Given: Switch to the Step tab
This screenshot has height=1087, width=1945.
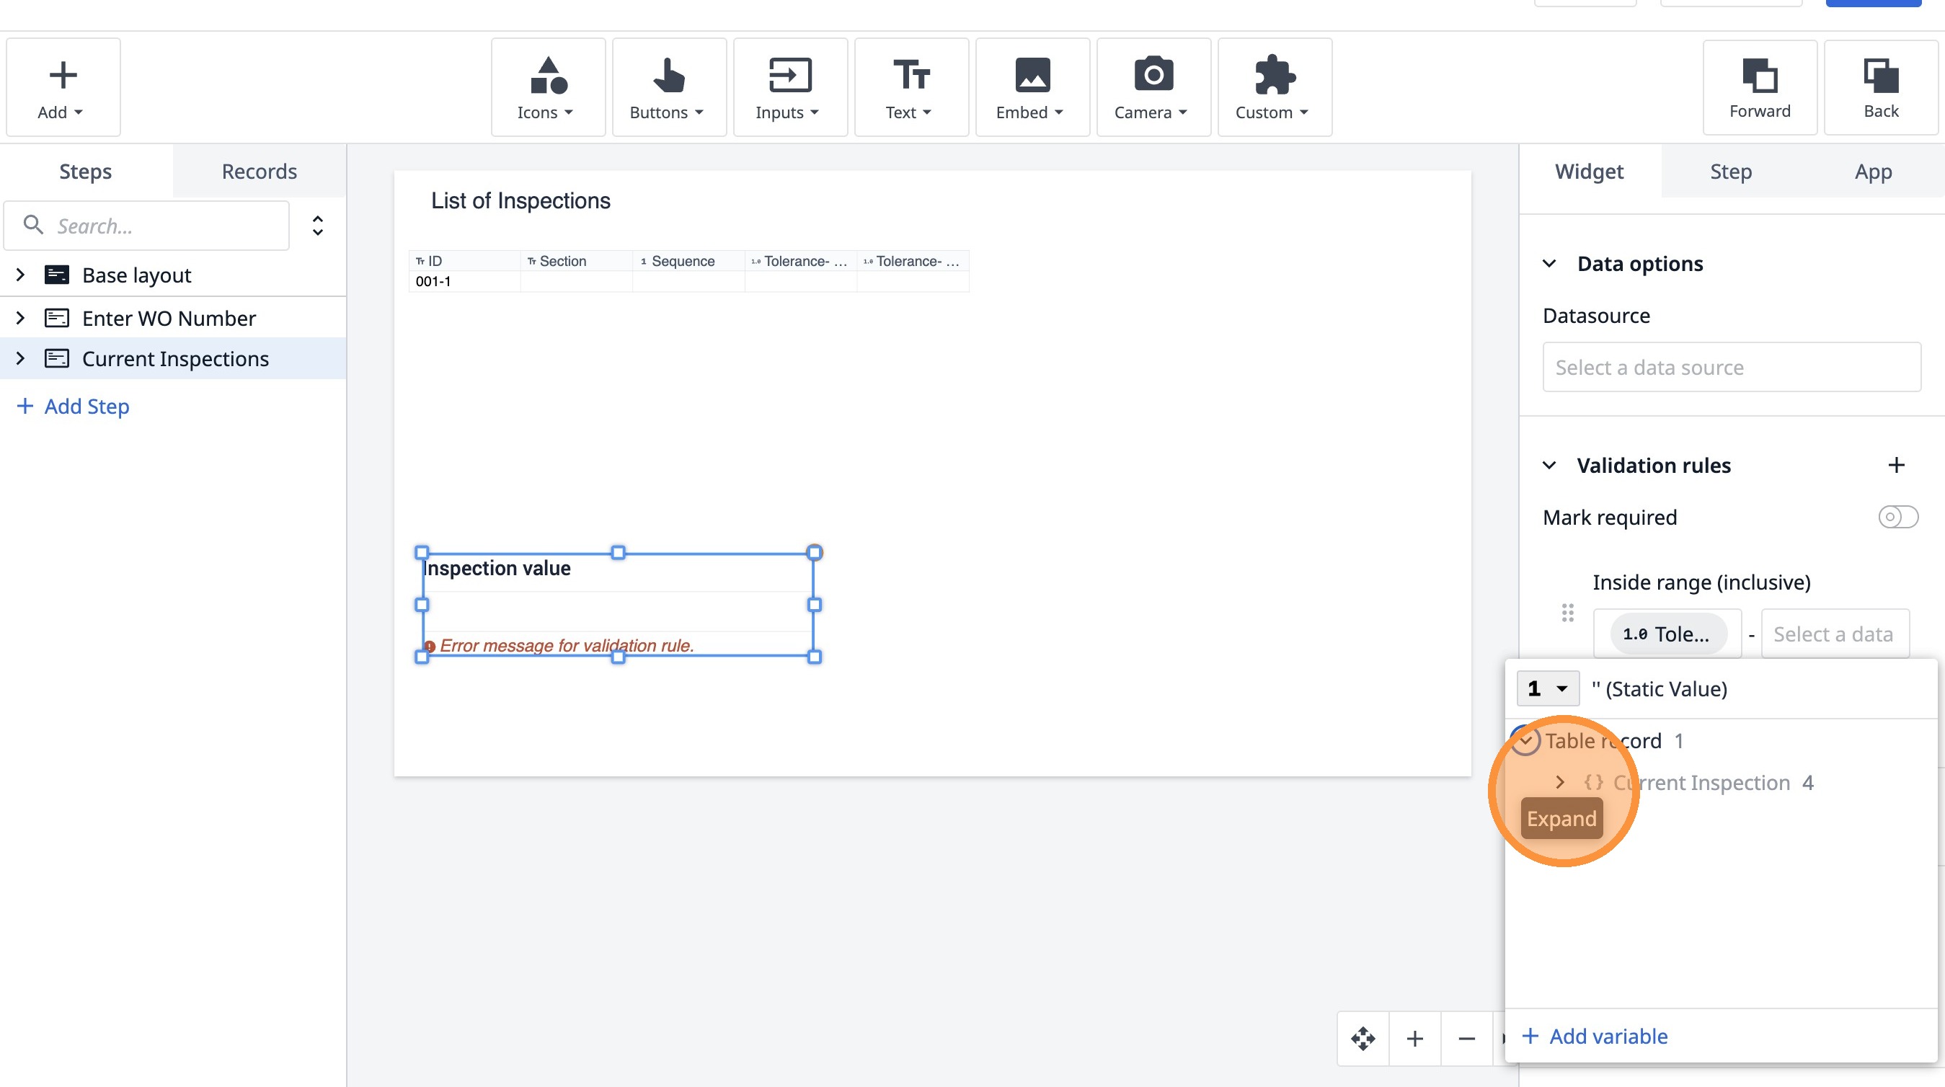Looking at the screenshot, I should (1731, 172).
